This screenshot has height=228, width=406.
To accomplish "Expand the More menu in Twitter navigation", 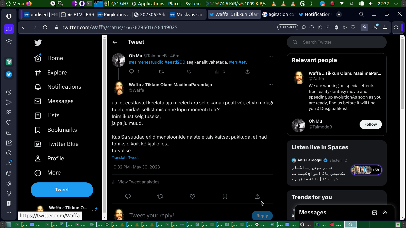I will click(47, 173).
